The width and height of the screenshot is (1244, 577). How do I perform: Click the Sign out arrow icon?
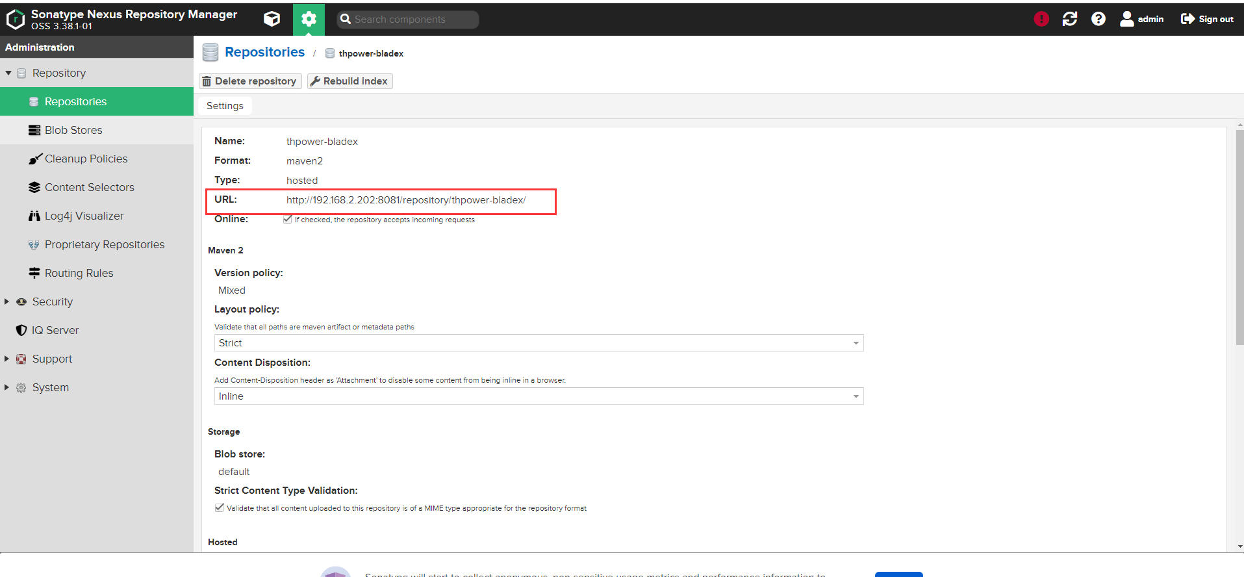1187,19
